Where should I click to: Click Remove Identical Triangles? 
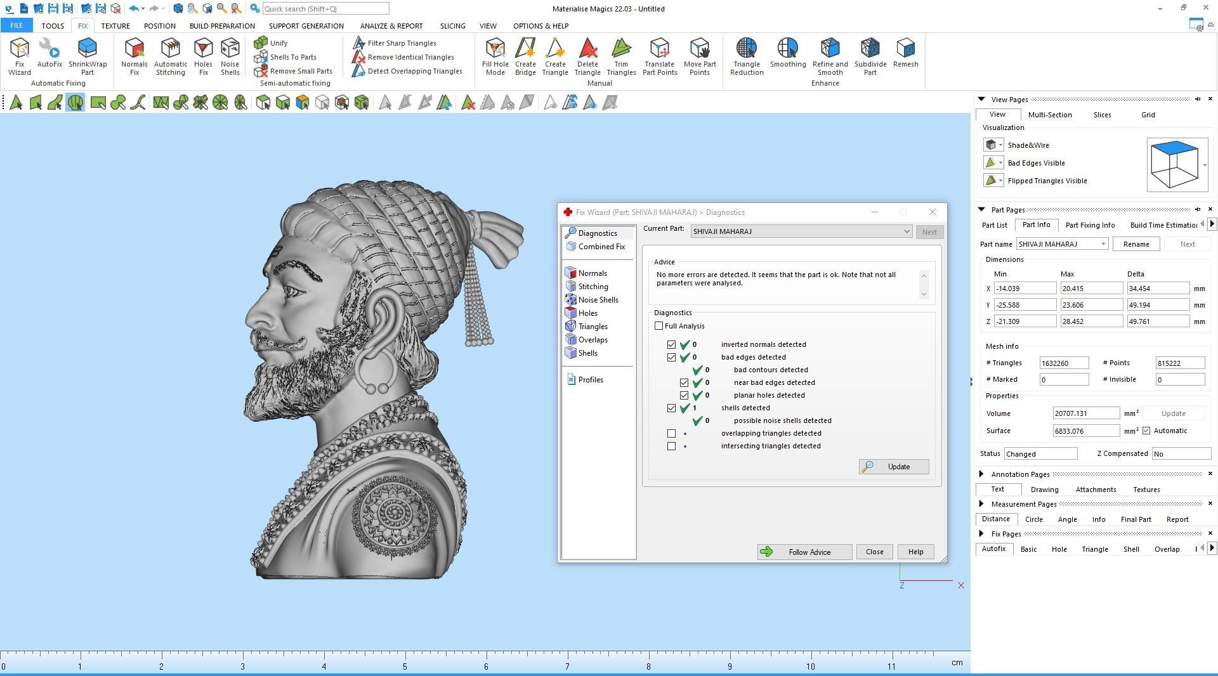point(403,57)
